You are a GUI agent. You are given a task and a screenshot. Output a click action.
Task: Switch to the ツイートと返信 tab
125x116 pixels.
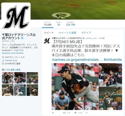click(67, 33)
